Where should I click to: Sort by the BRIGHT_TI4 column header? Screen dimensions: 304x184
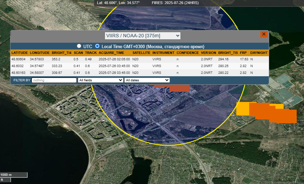coord(62,53)
